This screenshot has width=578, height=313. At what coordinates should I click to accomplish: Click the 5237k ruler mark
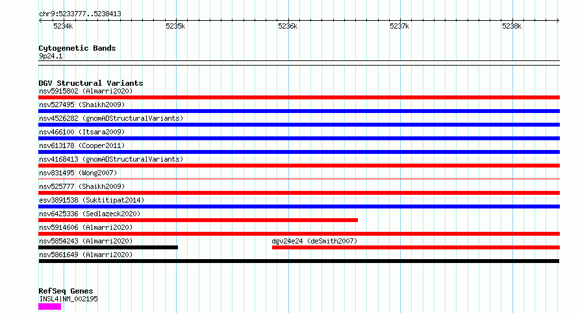pyautogui.click(x=399, y=26)
